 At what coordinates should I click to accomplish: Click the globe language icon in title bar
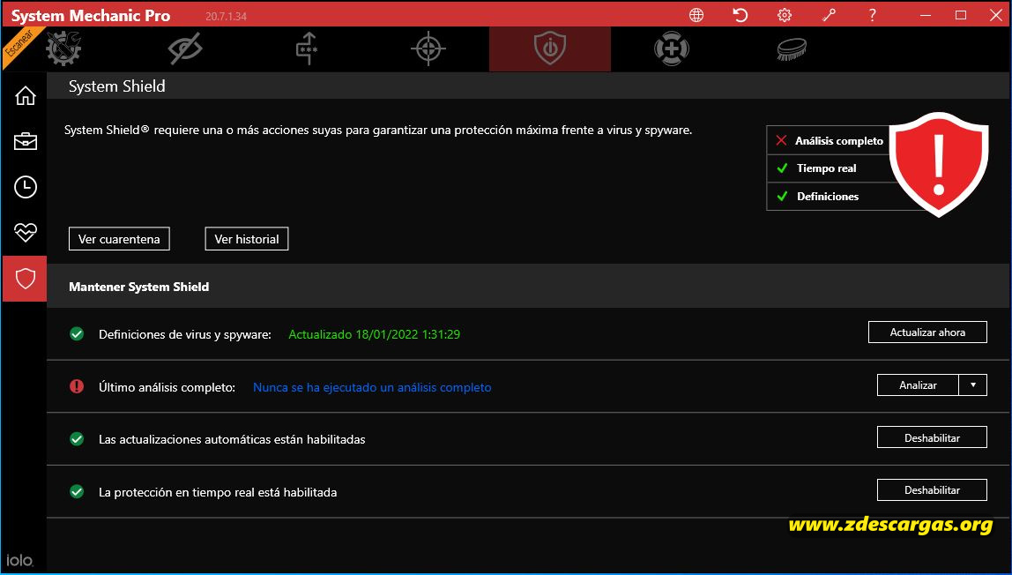(696, 15)
